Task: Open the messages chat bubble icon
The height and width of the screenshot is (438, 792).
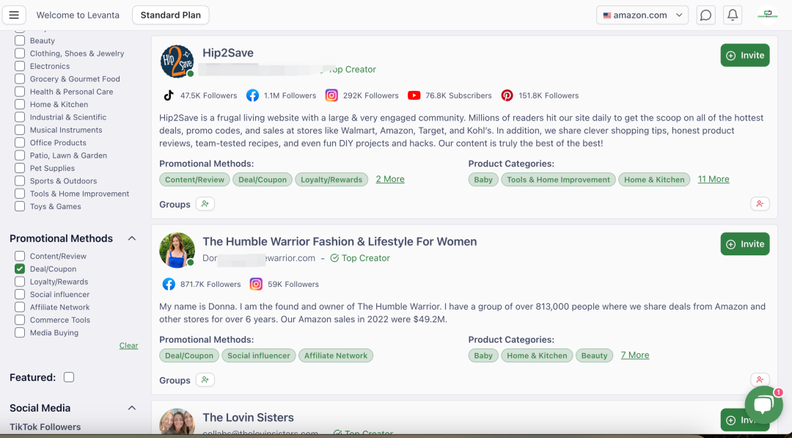Action: click(705, 15)
